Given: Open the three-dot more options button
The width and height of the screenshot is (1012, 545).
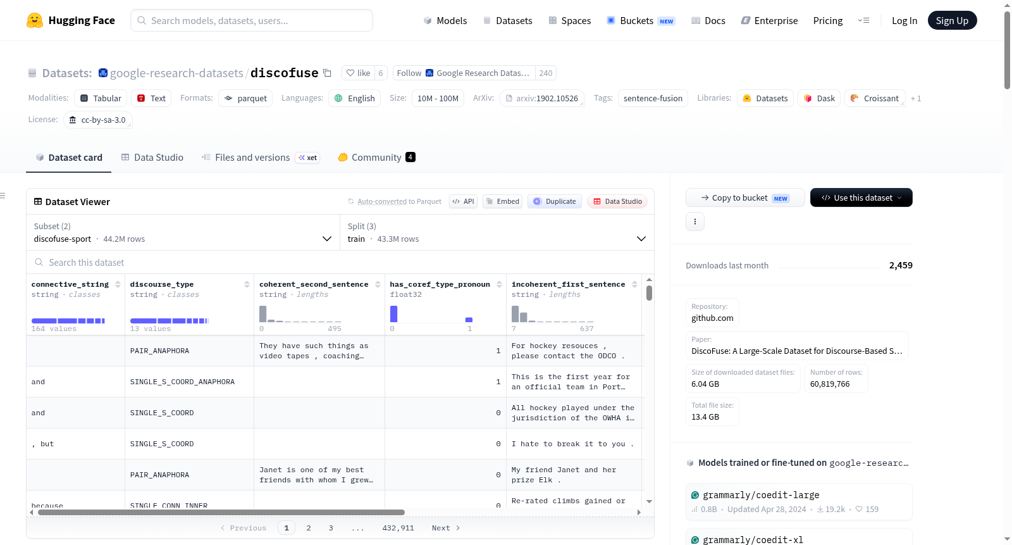Looking at the screenshot, I should [x=695, y=222].
